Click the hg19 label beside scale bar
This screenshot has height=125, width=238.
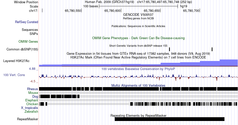point(184,6)
